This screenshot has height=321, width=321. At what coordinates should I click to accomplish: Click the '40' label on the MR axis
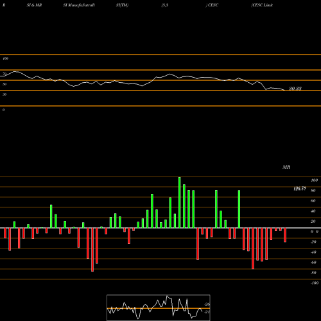(x=313, y=211)
